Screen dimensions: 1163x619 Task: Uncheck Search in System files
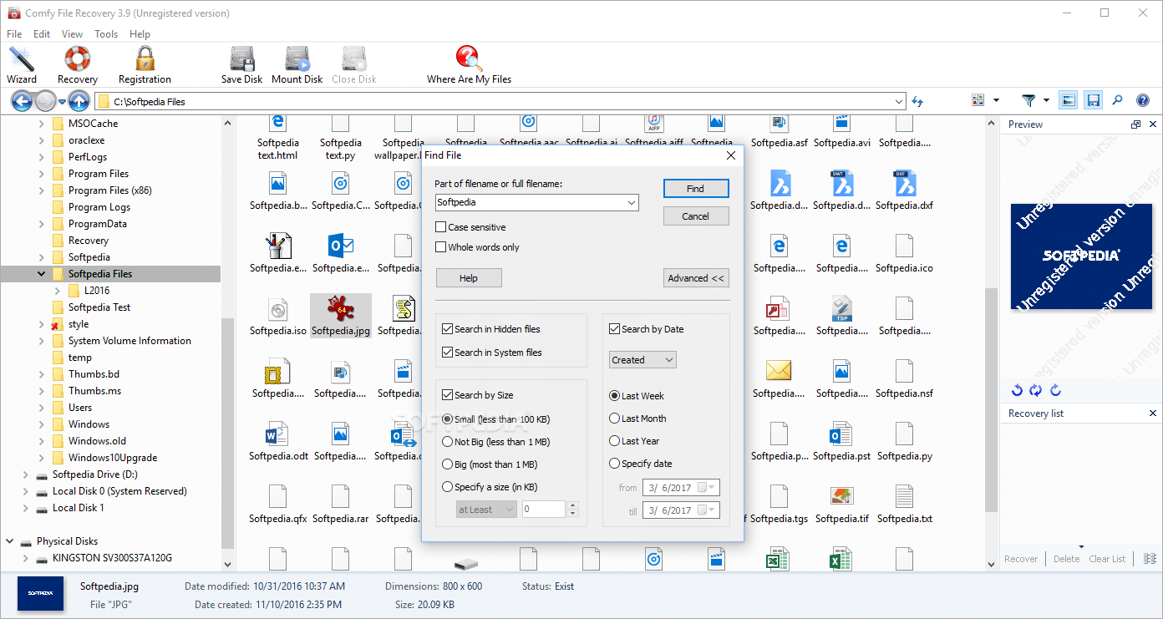pyautogui.click(x=448, y=353)
